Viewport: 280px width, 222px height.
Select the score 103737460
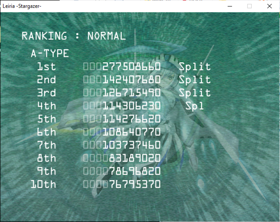pos(132,145)
